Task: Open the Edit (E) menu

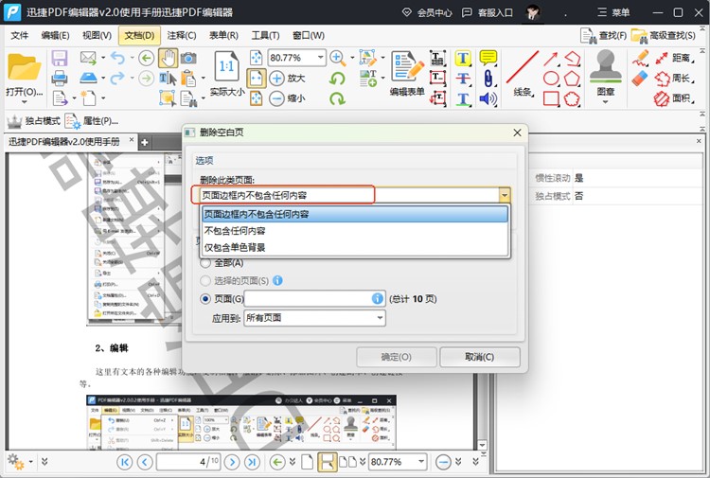Action: coord(55,35)
